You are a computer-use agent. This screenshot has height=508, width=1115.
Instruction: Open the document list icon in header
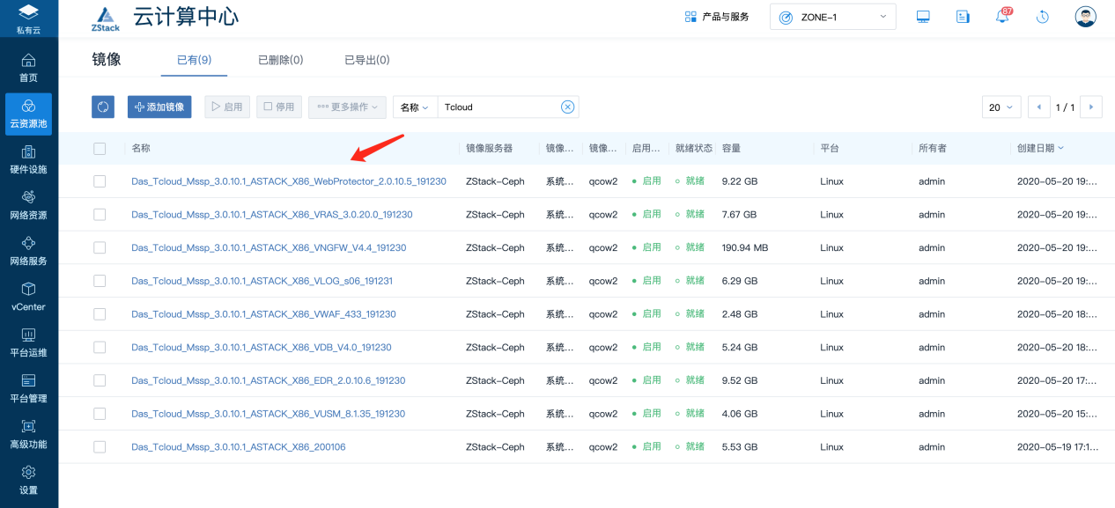[963, 17]
